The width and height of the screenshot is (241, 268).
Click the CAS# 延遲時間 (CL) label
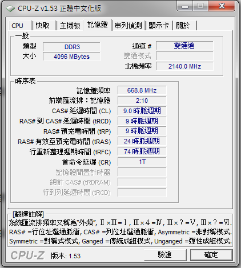pyautogui.click(x=81, y=111)
